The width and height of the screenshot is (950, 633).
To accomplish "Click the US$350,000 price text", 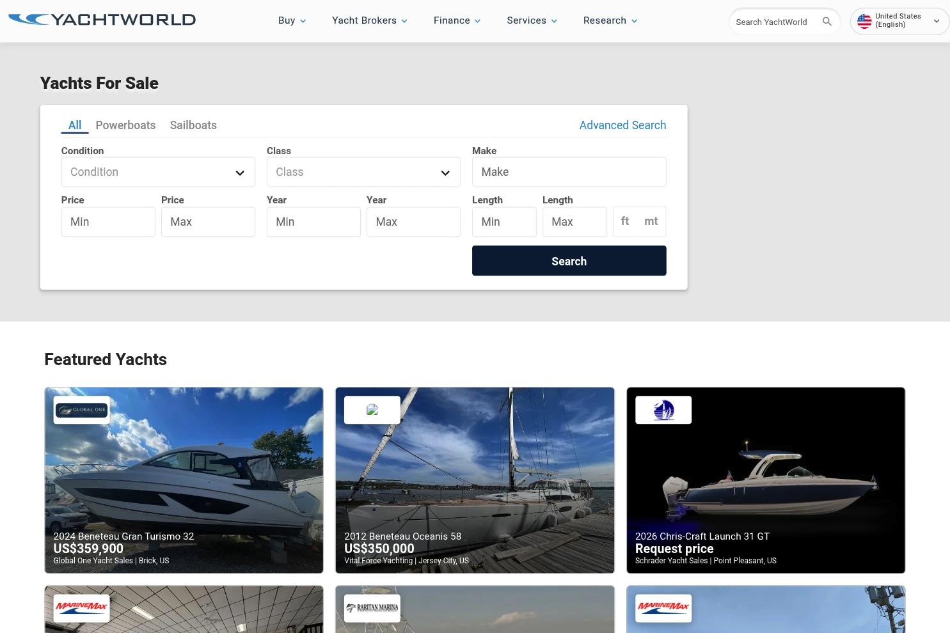I will coord(379,549).
